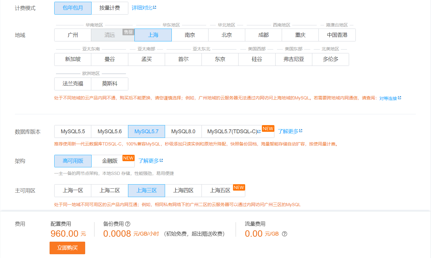The height and width of the screenshot is (258, 431).
Task: Select 上海一区 availability zone
Action: [x=73, y=191]
